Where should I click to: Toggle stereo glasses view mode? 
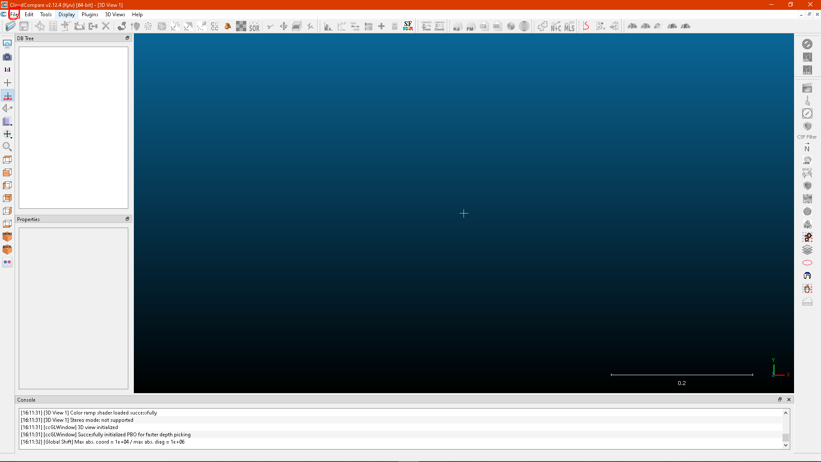pos(7,262)
